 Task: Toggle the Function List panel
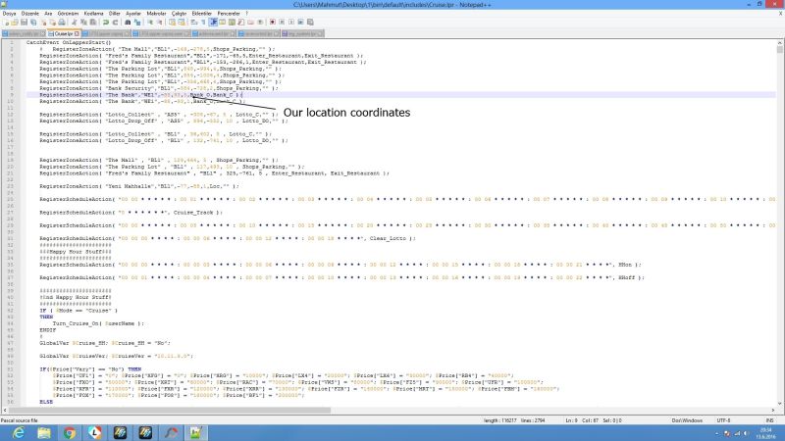click(x=240, y=22)
